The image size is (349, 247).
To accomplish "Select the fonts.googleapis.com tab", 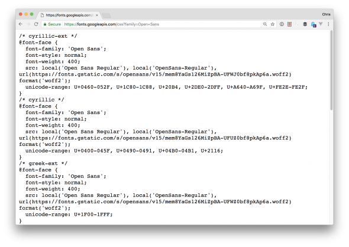I will click(x=69, y=15).
